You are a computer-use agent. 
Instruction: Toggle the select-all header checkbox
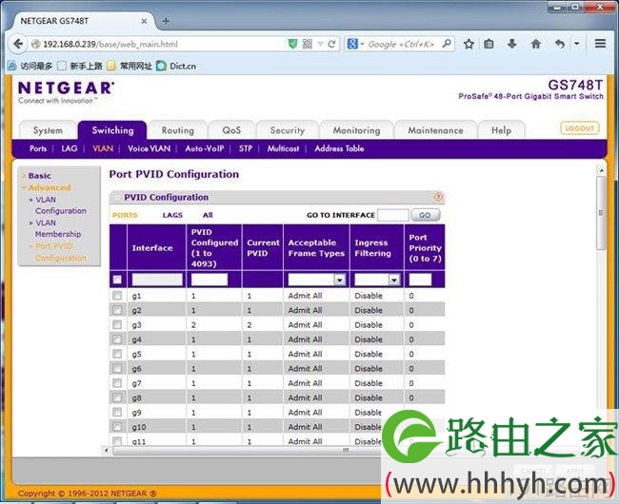click(x=117, y=280)
